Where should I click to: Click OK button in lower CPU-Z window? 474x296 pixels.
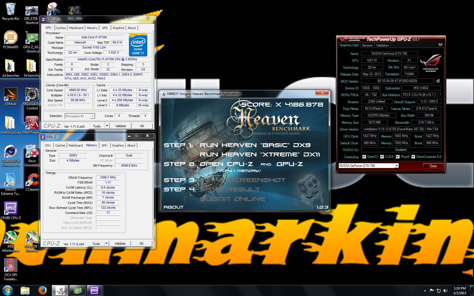[x=141, y=244]
